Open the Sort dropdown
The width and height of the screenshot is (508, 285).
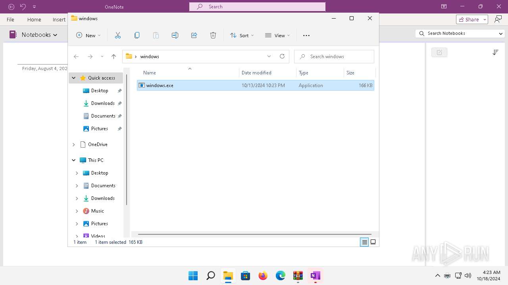coord(242,35)
